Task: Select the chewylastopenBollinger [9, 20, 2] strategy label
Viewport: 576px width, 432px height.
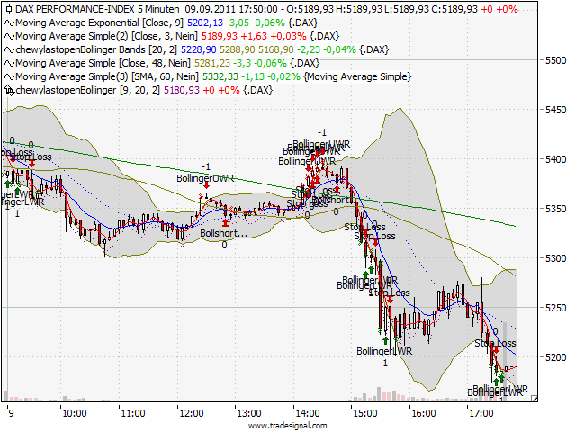Action: point(88,90)
